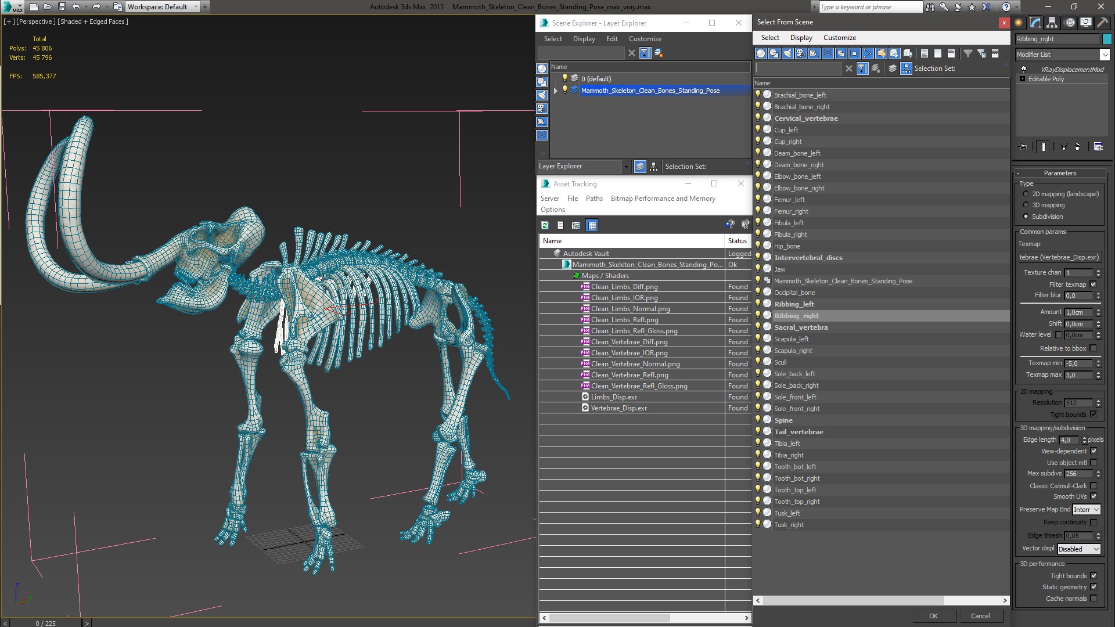Toggle Display Space Warps filter in Select From Scene
The image size is (1115, 627).
click(828, 53)
